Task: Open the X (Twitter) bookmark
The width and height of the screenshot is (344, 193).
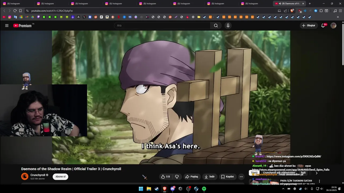Action: 84,17
